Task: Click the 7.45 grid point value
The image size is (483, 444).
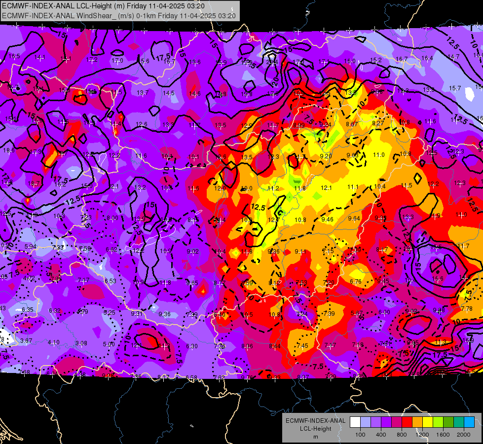Action: click(302, 346)
